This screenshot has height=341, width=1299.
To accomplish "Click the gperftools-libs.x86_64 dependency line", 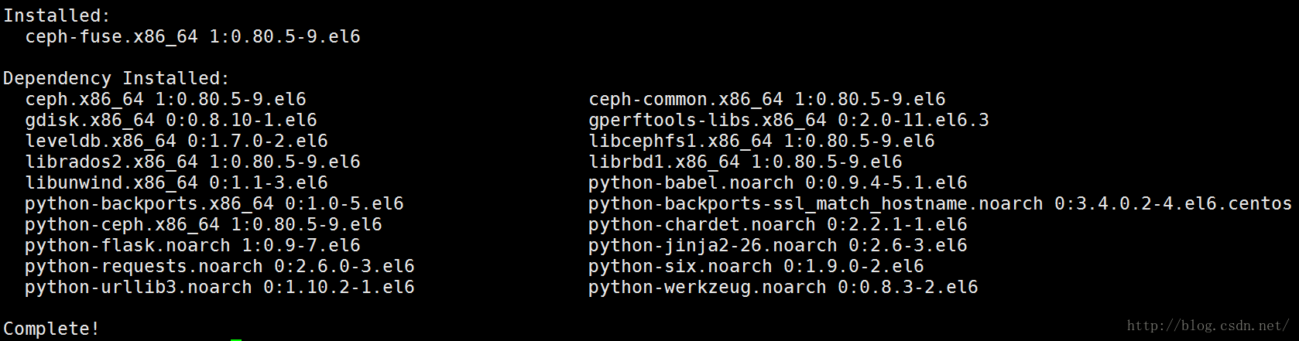I will click(789, 120).
